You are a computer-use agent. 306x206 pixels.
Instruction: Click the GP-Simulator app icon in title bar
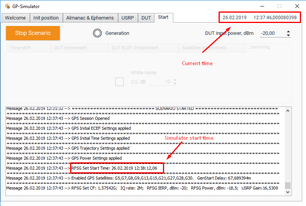7,7
